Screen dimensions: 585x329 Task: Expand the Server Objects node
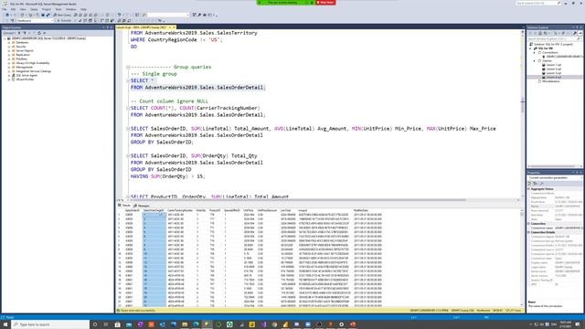pos(9,51)
